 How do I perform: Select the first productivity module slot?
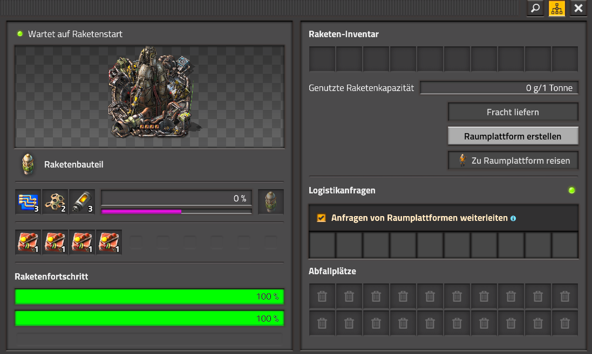click(x=28, y=242)
